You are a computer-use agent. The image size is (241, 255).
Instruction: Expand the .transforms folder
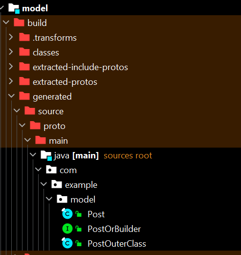11,37
